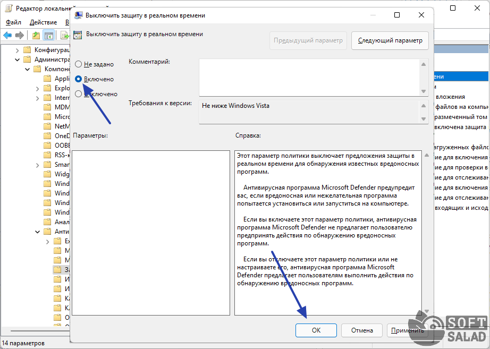Select the Анти folder icon in the tree
The height and width of the screenshot is (349, 490).
pos(47,232)
